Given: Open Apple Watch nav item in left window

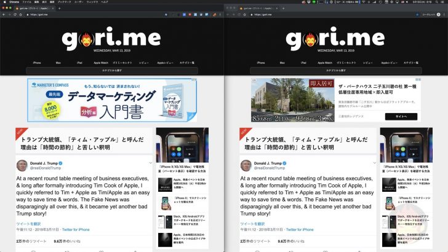Looking at the screenshot, I should 101,63.
